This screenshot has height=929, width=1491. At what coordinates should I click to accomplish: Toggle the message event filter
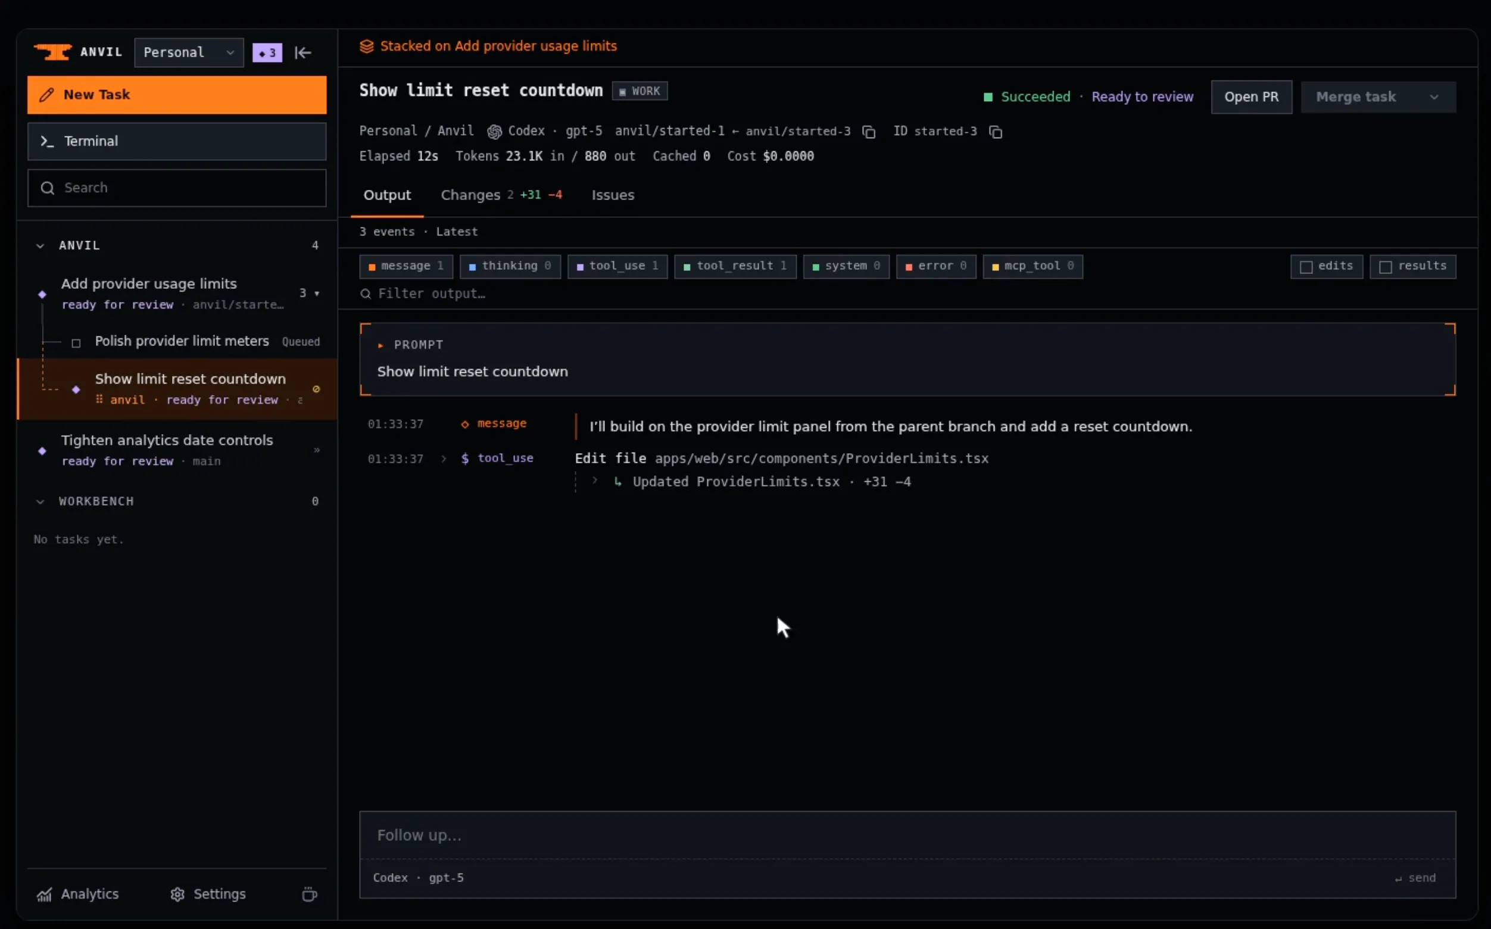click(406, 266)
